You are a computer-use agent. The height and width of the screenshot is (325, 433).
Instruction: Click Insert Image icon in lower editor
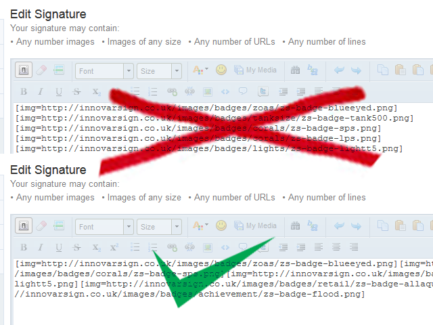[208, 247]
